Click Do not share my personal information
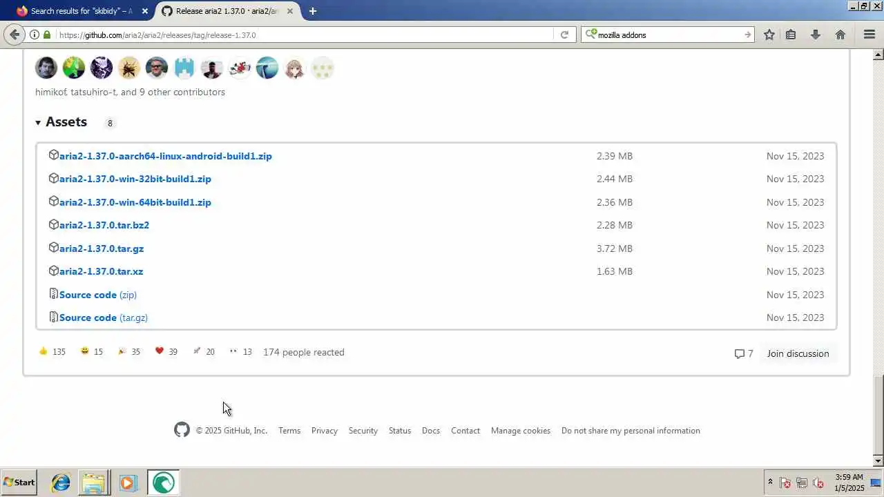 click(x=631, y=431)
